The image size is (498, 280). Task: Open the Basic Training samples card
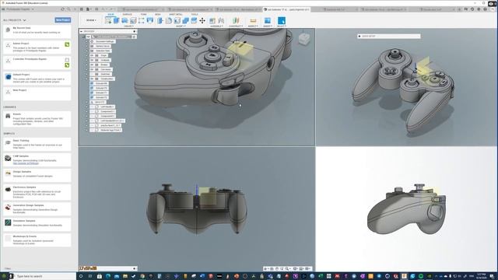click(37, 145)
